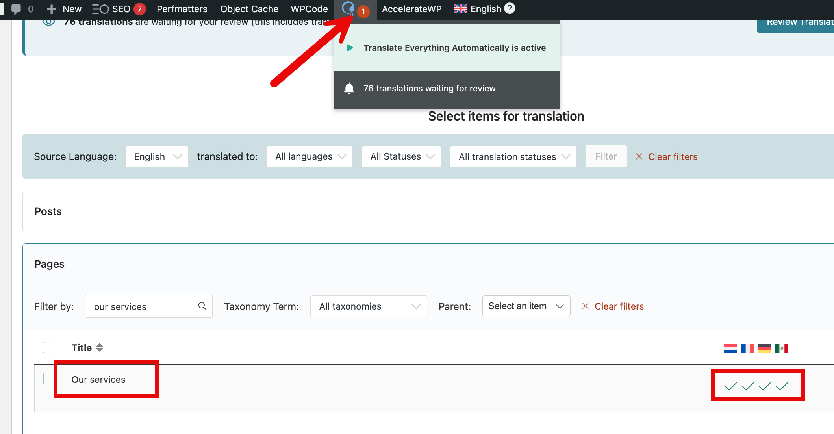Screen dimensions: 834x434
Task: Click the bell icon for translations waiting
Action: click(x=349, y=88)
